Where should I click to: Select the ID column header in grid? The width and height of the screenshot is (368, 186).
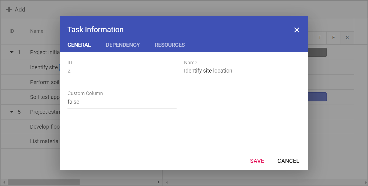click(12, 31)
